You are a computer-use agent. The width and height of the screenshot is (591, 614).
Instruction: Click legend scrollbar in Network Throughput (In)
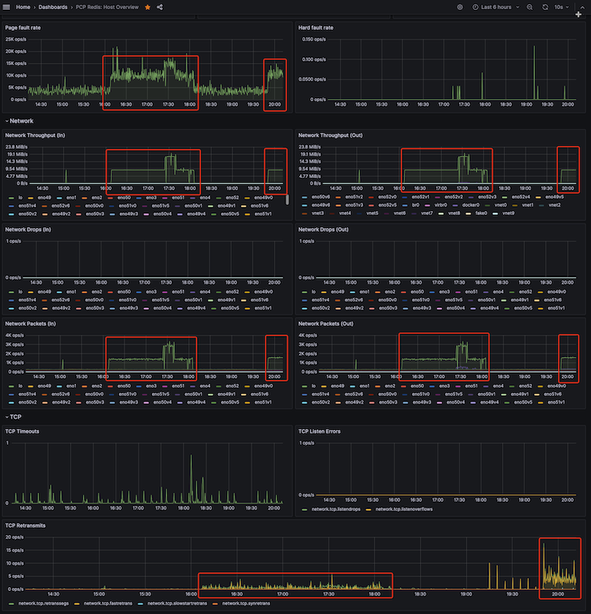coord(288,200)
